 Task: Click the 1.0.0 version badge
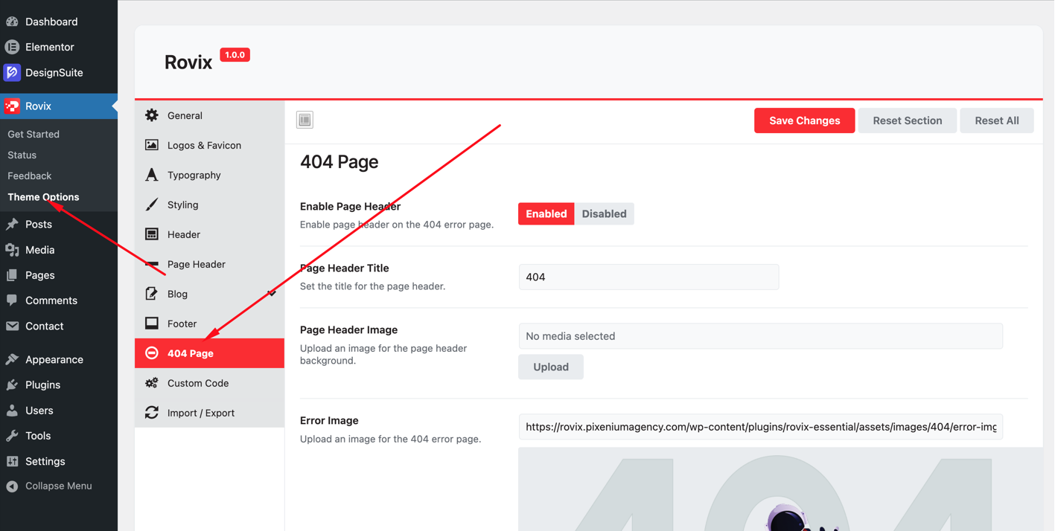(235, 55)
